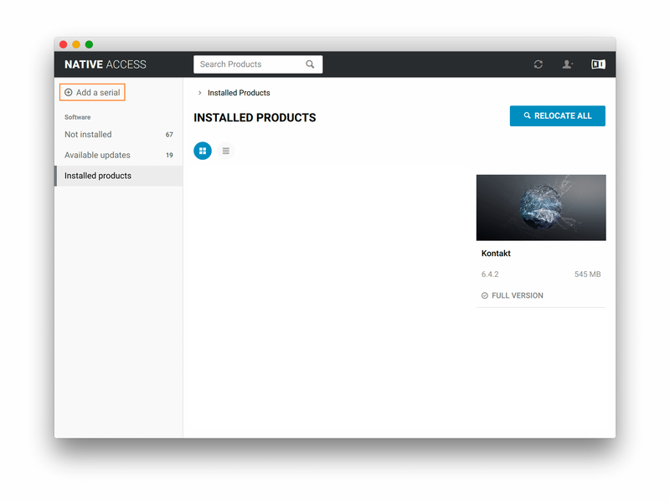
Task: Open the Not installed section
Action: (x=119, y=135)
